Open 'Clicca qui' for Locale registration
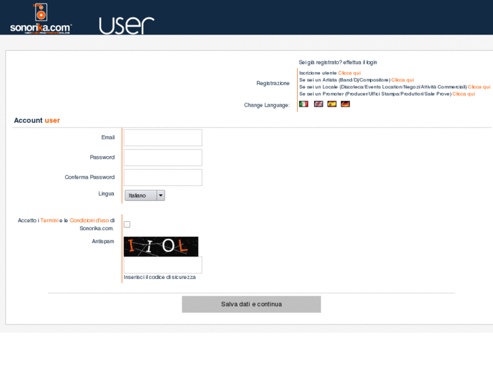Image resolution: width=493 pixels, height=370 pixels. point(479,87)
